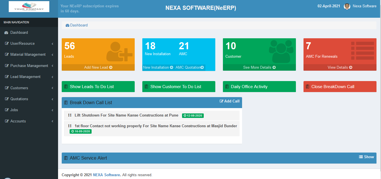The height and width of the screenshot is (179, 381).
Task: Click the clipboard icon in AMC Service Alert
Action: point(66,158)
